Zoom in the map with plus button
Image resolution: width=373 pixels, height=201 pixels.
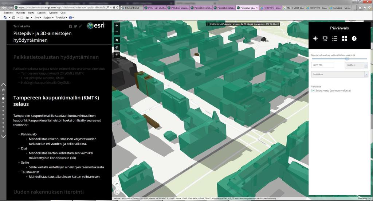pos(117,26)
